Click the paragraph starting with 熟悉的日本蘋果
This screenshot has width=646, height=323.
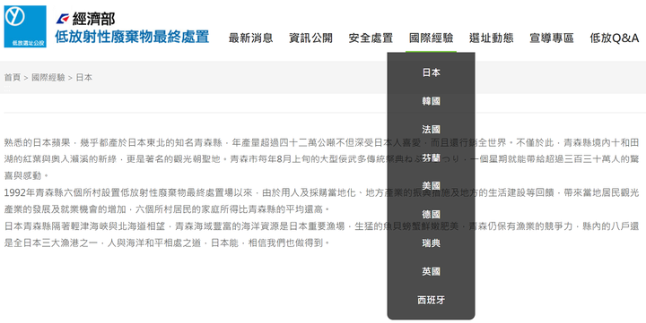(321, 159)
